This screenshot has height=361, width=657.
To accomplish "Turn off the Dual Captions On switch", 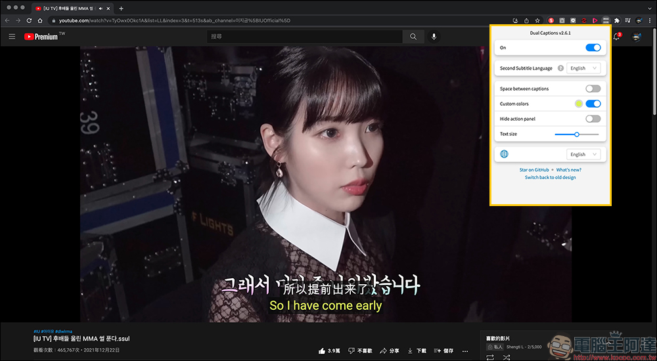I will (593, 48).
